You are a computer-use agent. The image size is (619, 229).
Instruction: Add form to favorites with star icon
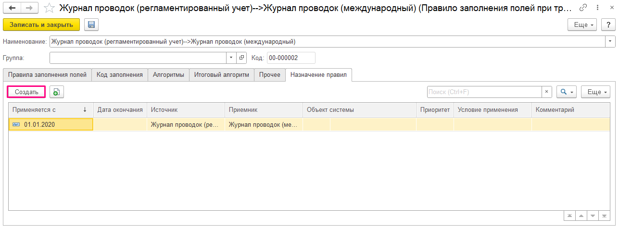pos(49,8)
